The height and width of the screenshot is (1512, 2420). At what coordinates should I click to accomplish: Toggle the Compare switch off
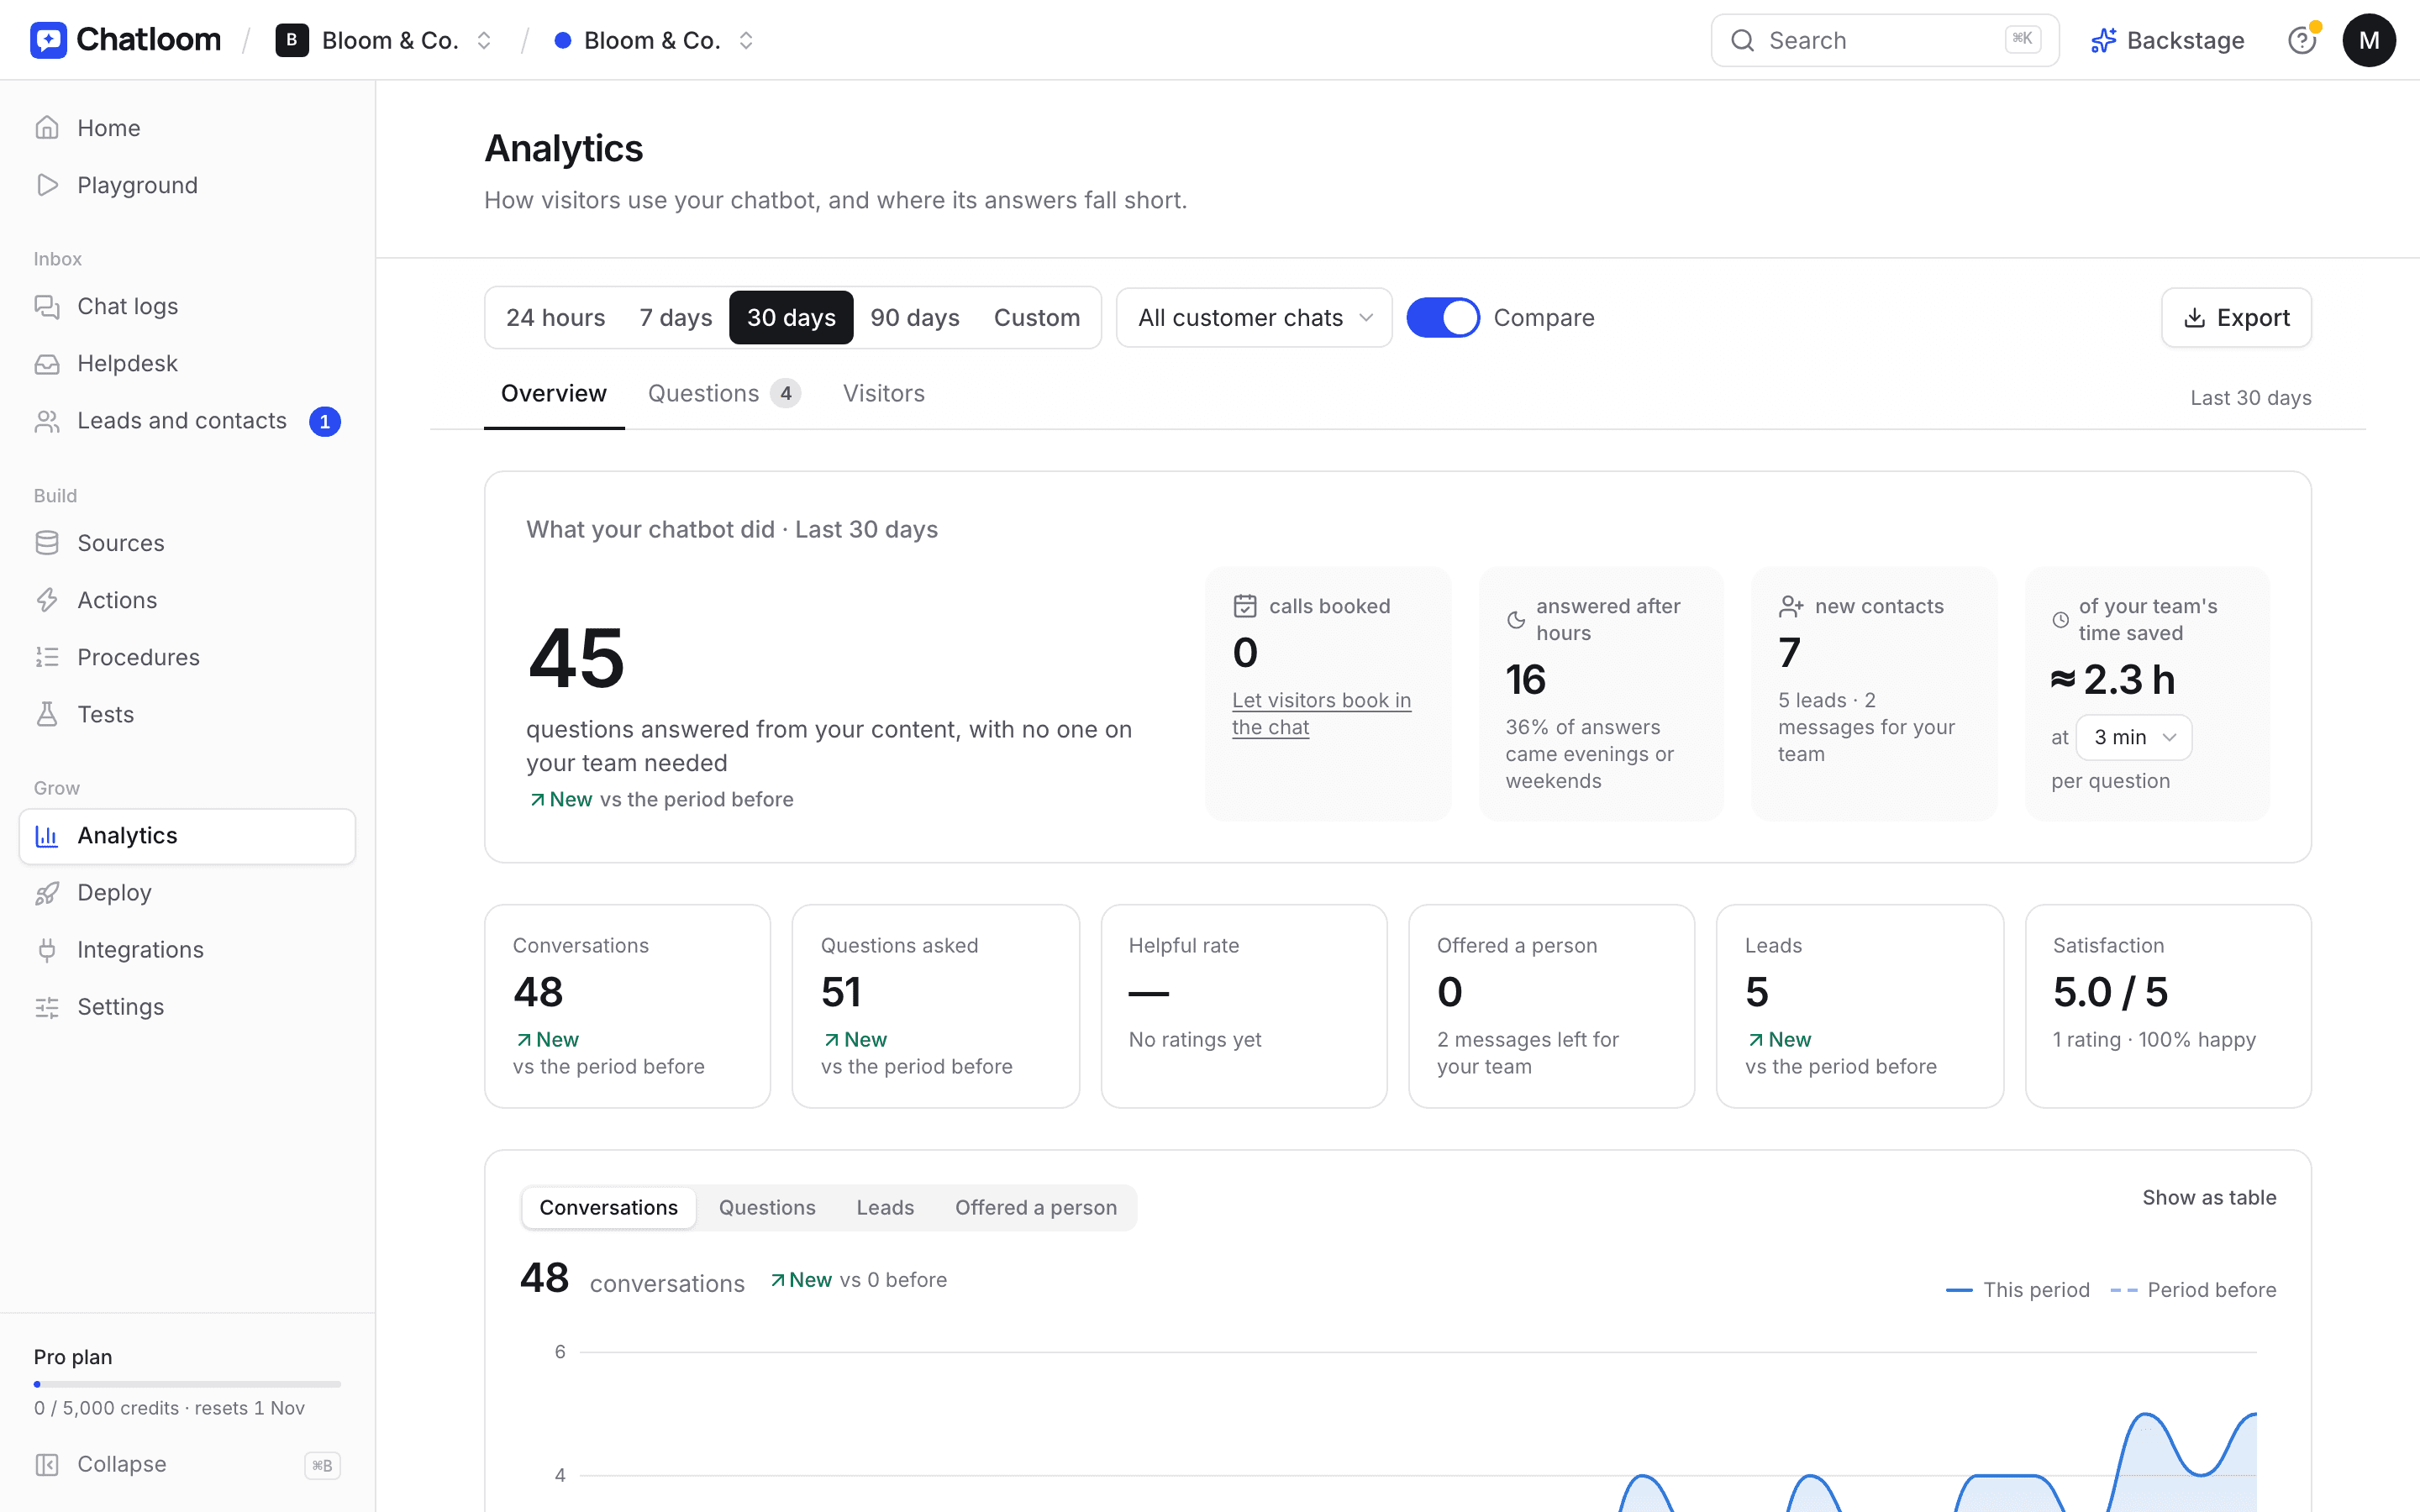pyautogui.click(x=1443, y=318)
